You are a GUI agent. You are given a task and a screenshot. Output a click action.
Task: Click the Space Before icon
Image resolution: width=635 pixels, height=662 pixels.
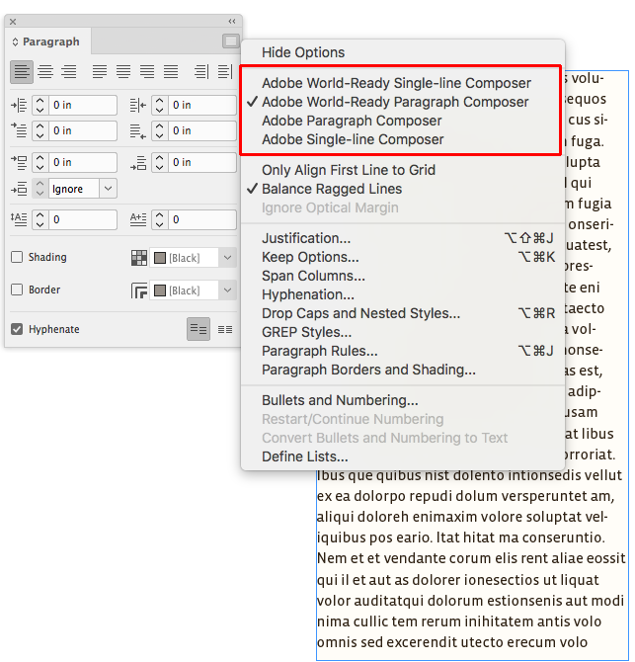[19, 163]
